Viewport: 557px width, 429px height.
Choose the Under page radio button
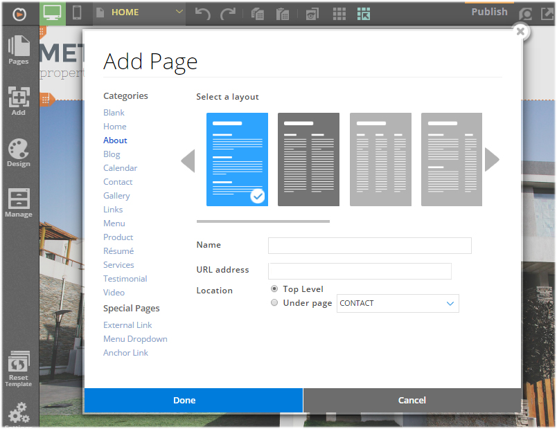pyautogui.click(x=274, y=302)
